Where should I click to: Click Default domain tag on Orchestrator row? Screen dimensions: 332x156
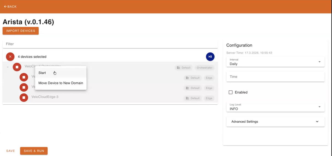184,68
